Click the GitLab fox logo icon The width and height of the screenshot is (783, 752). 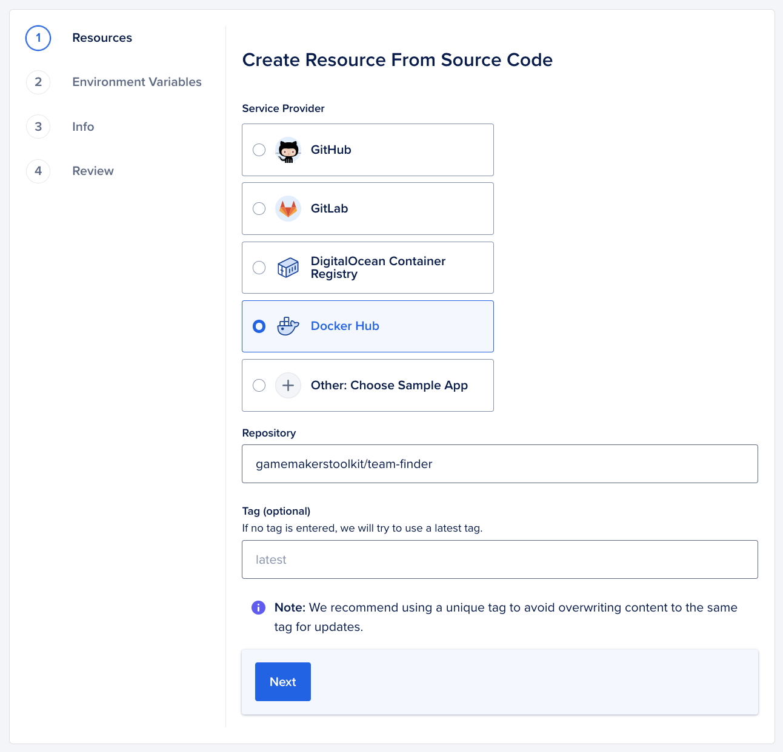point(288,209)
